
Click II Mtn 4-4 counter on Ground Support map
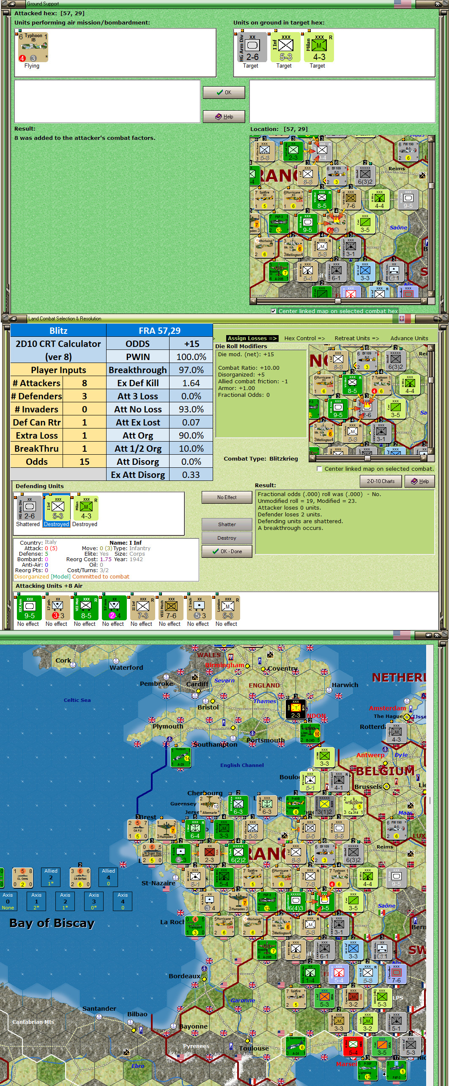(x=379, y=199)
